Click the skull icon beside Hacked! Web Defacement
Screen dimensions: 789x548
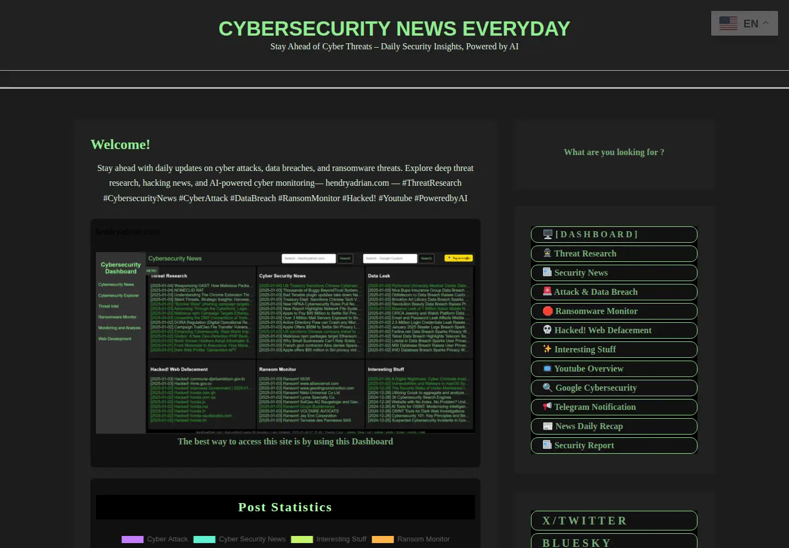click(547, 330)
